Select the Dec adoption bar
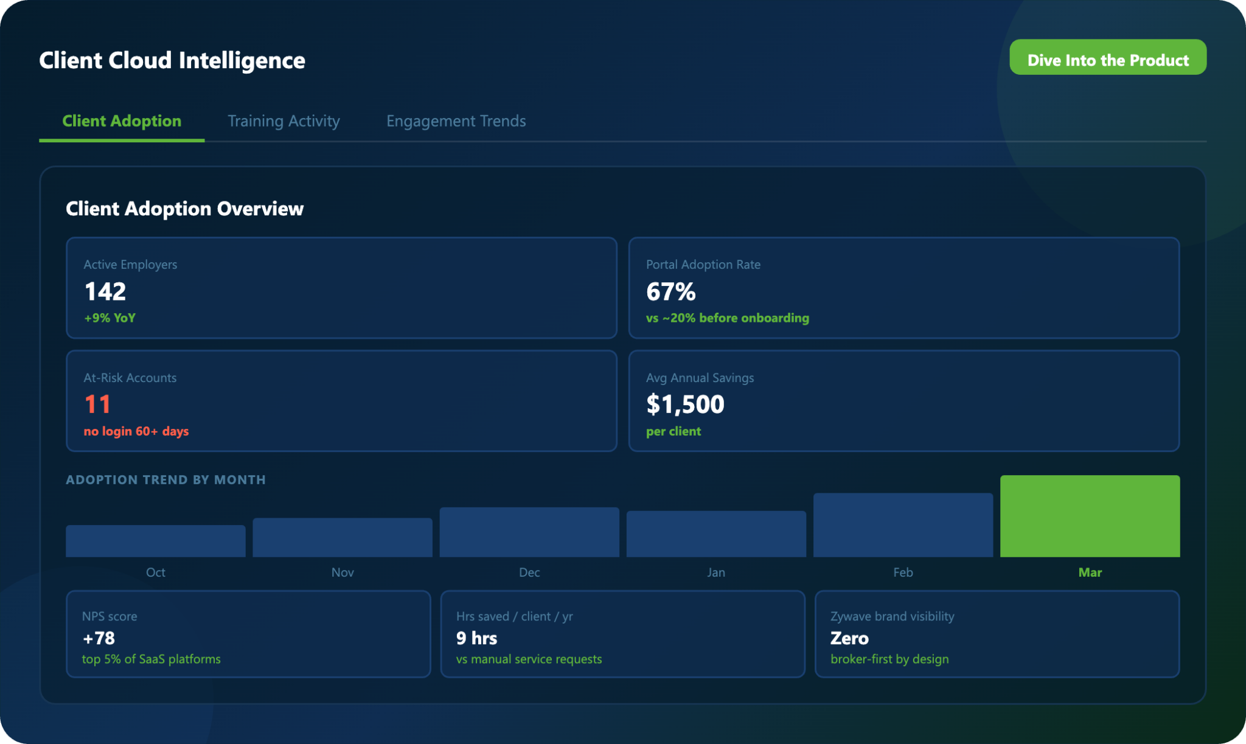The image size is (1246, 744). tap(529, 532)
